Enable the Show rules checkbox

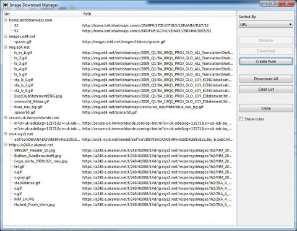click(241, 119)
